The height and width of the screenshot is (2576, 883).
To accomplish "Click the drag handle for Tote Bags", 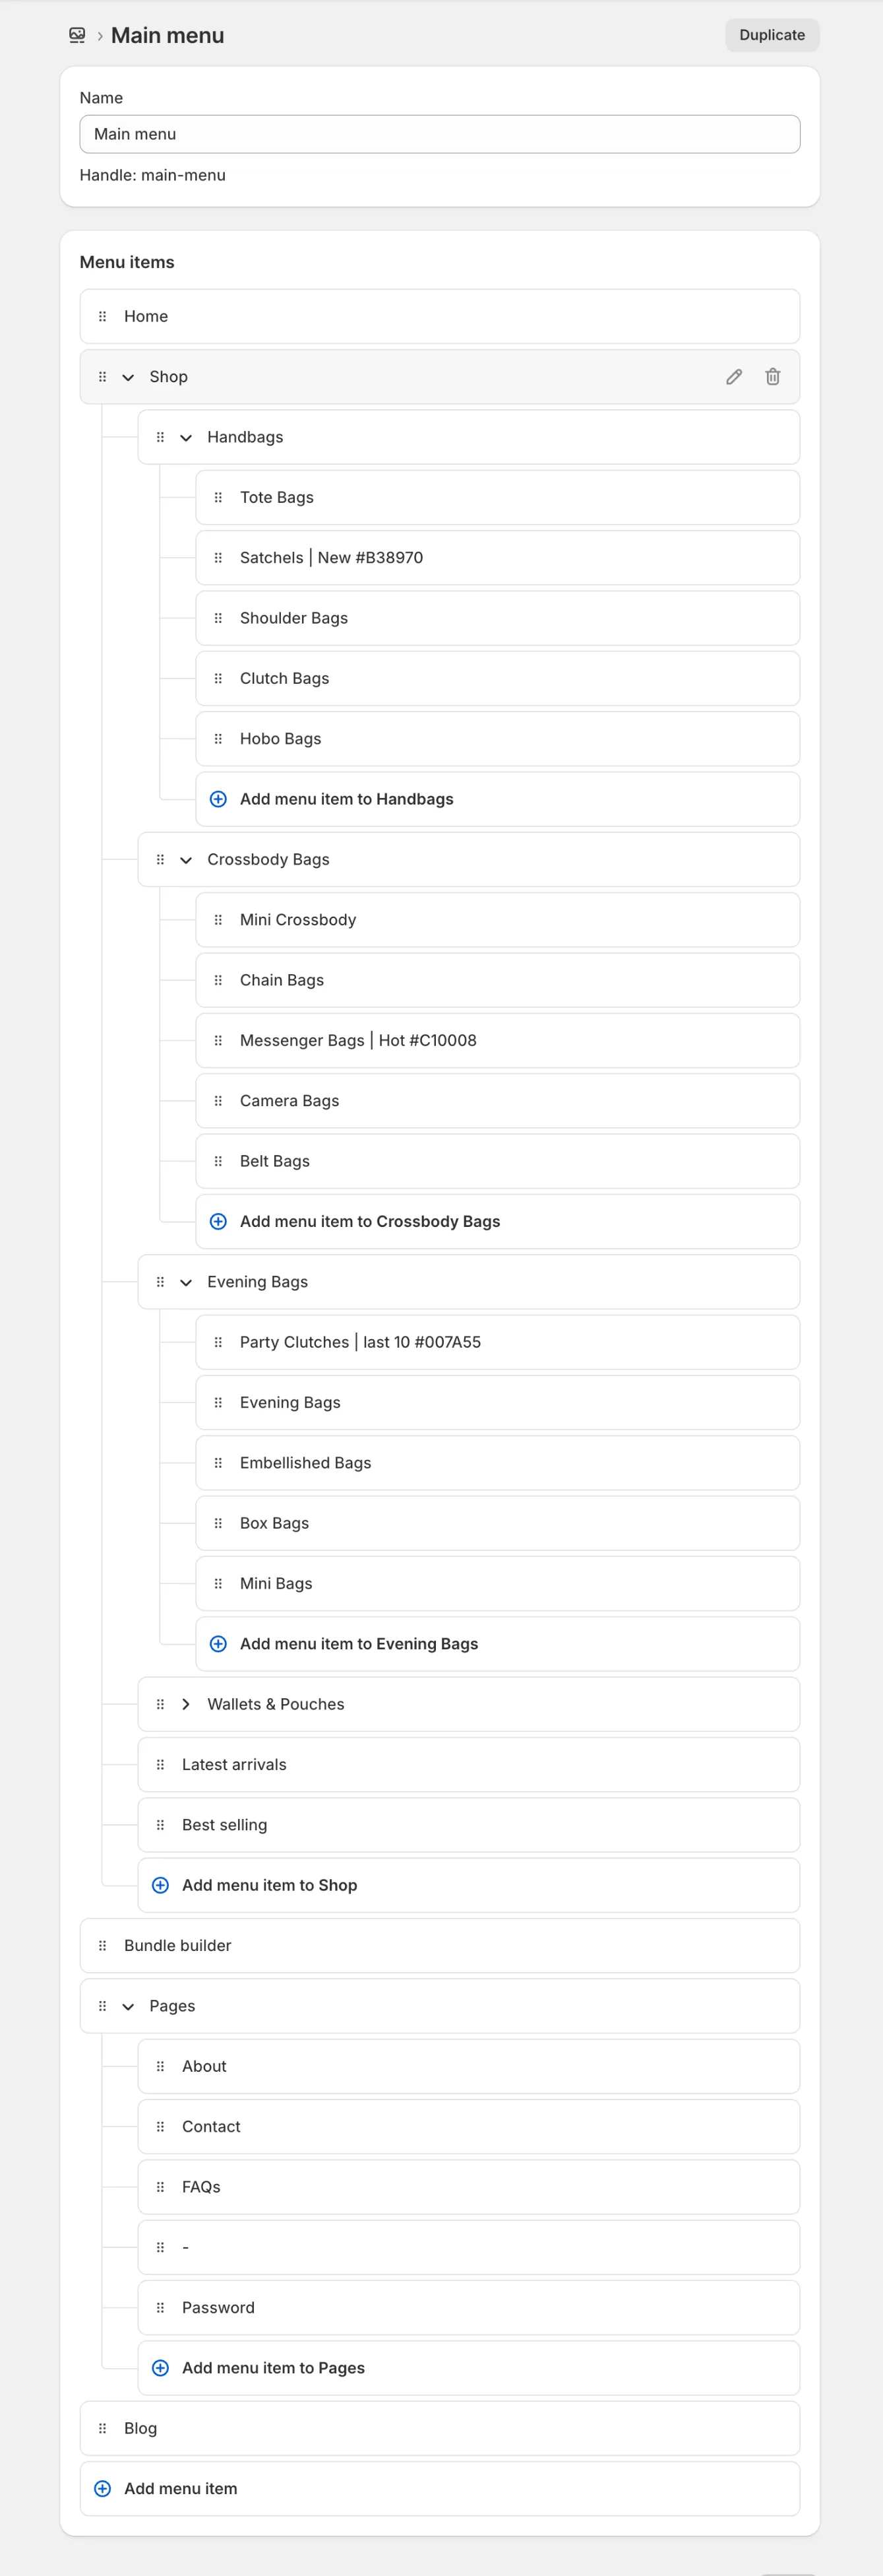I will pyautogui.click(x=218, y=498).
